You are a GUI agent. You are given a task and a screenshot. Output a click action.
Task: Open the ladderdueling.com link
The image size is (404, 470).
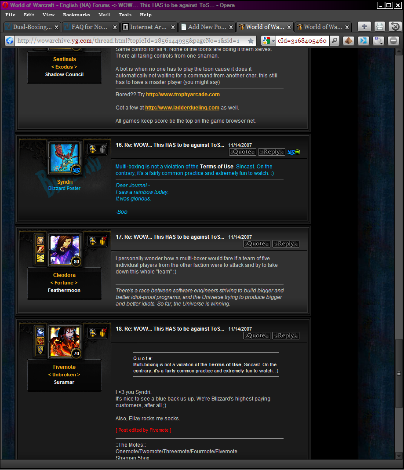(182, 108)
